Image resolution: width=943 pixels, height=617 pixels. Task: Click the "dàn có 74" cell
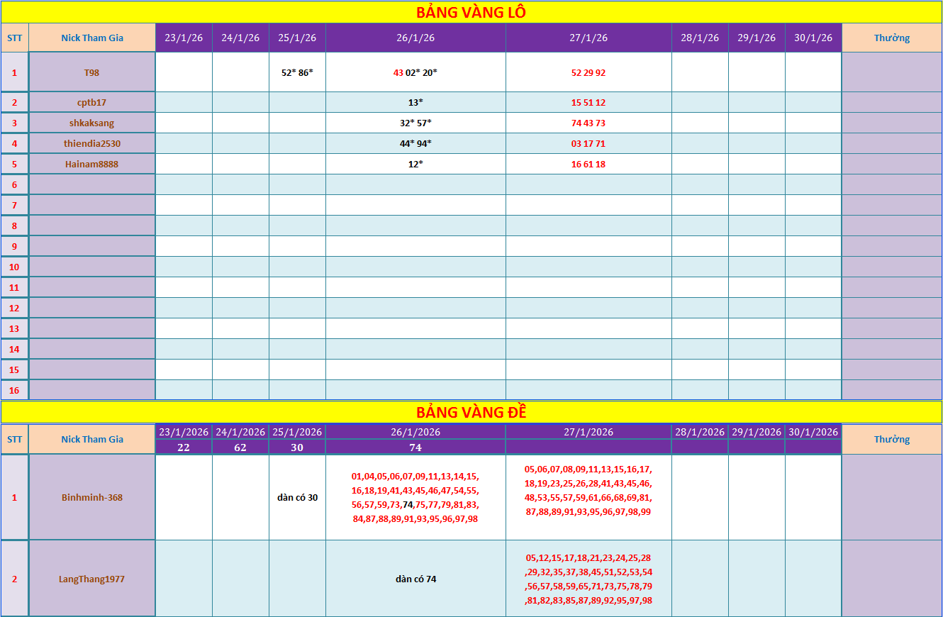(415, 579)
